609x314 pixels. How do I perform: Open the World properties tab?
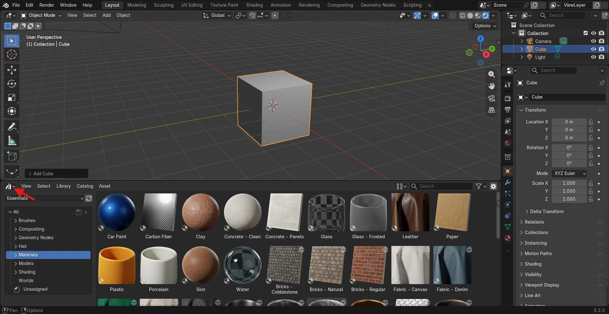(x=508, y=143)
